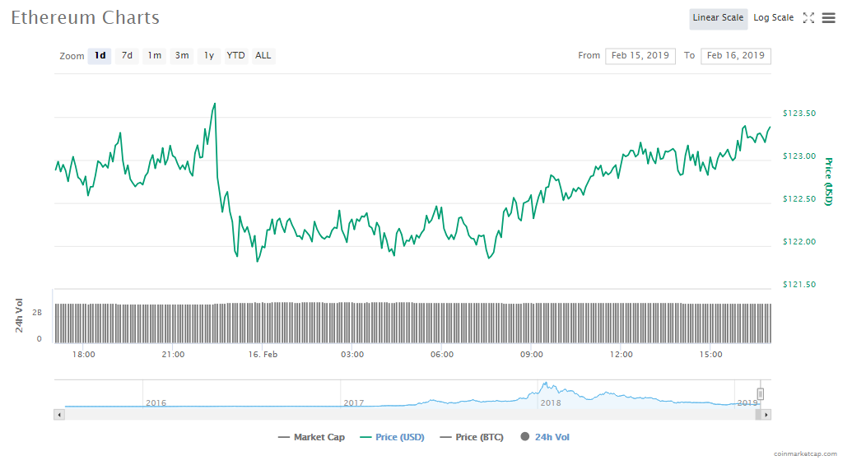
Task: Click the navigator scroll right arrow
Action: point(766,415)
